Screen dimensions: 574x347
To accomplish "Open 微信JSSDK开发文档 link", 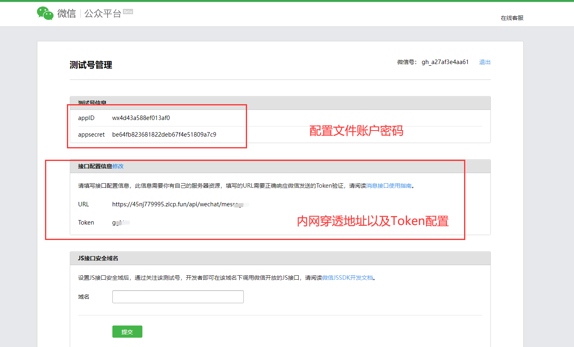I will (348, 278).
